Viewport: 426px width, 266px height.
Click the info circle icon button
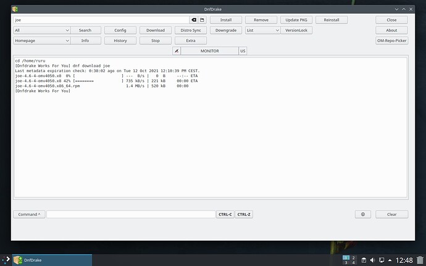(x=362, y=214)
